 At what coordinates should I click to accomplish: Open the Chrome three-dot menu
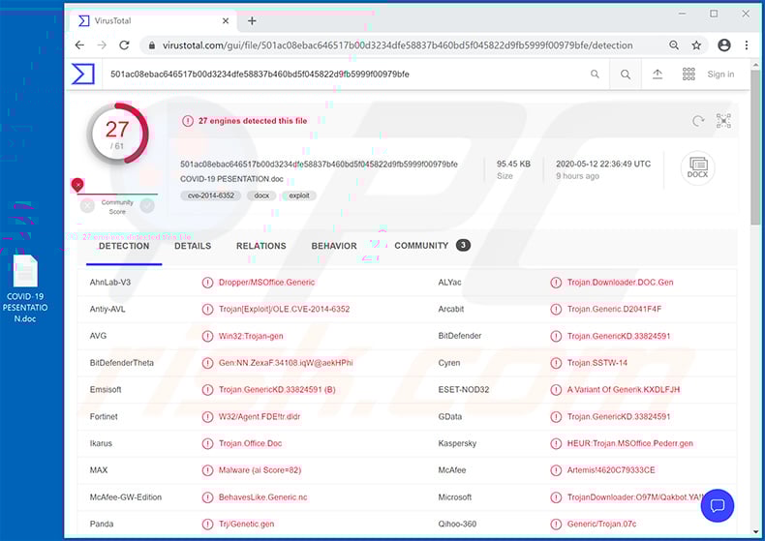pyautogui.click(x=747, y=45)
